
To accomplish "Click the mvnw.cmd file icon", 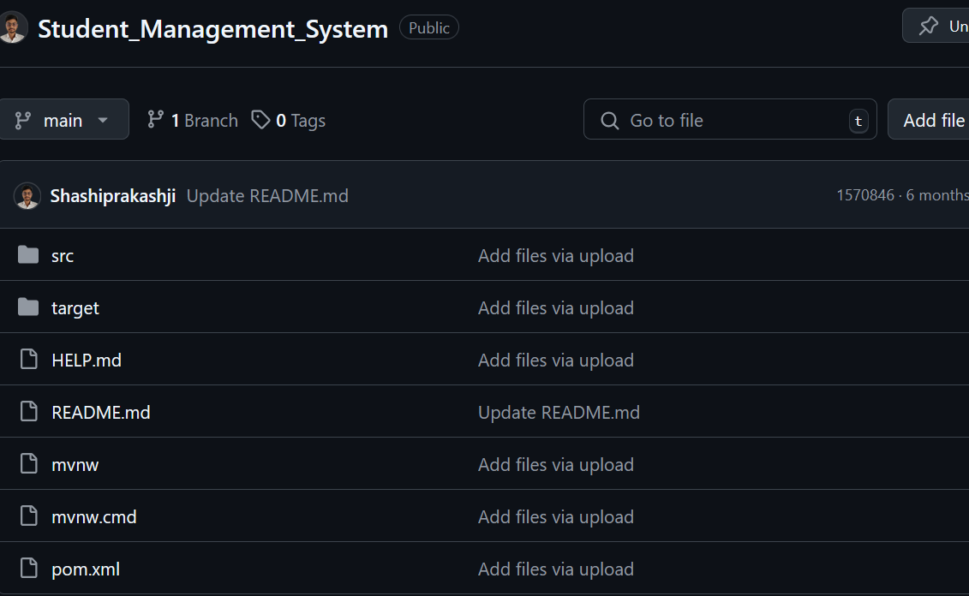I will 28,516.
